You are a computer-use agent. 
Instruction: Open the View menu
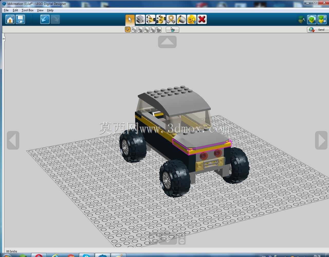coord(40,10)
